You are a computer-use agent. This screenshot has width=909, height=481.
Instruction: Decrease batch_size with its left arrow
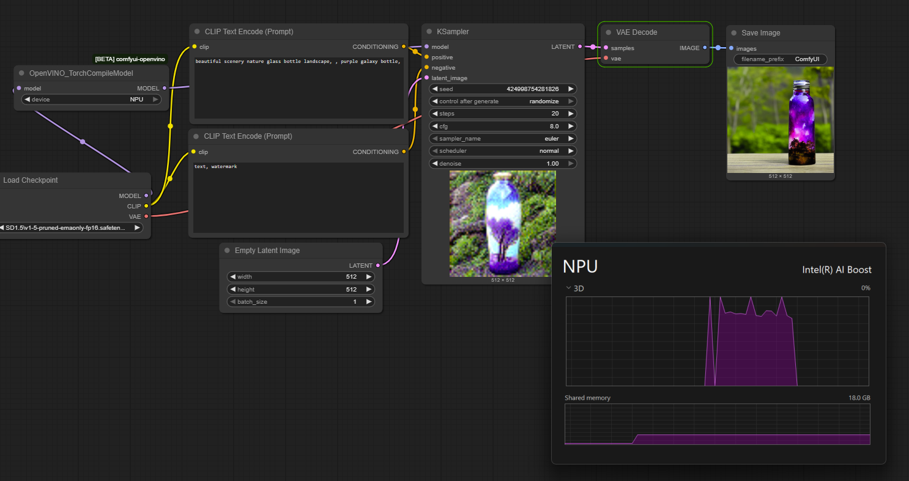(232, 302)
